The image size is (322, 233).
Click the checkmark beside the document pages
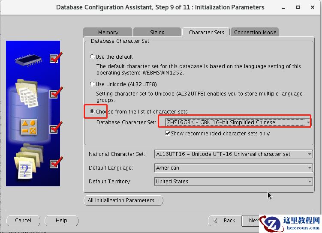click(56, 93)
